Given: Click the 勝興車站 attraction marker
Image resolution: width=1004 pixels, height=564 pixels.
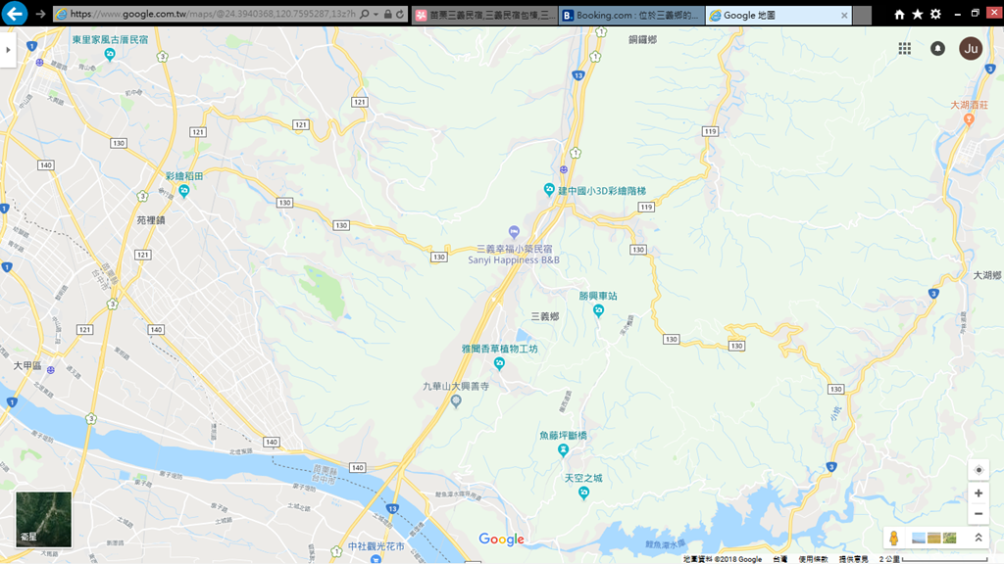Looking at the screenshot, I should point(598,310).
